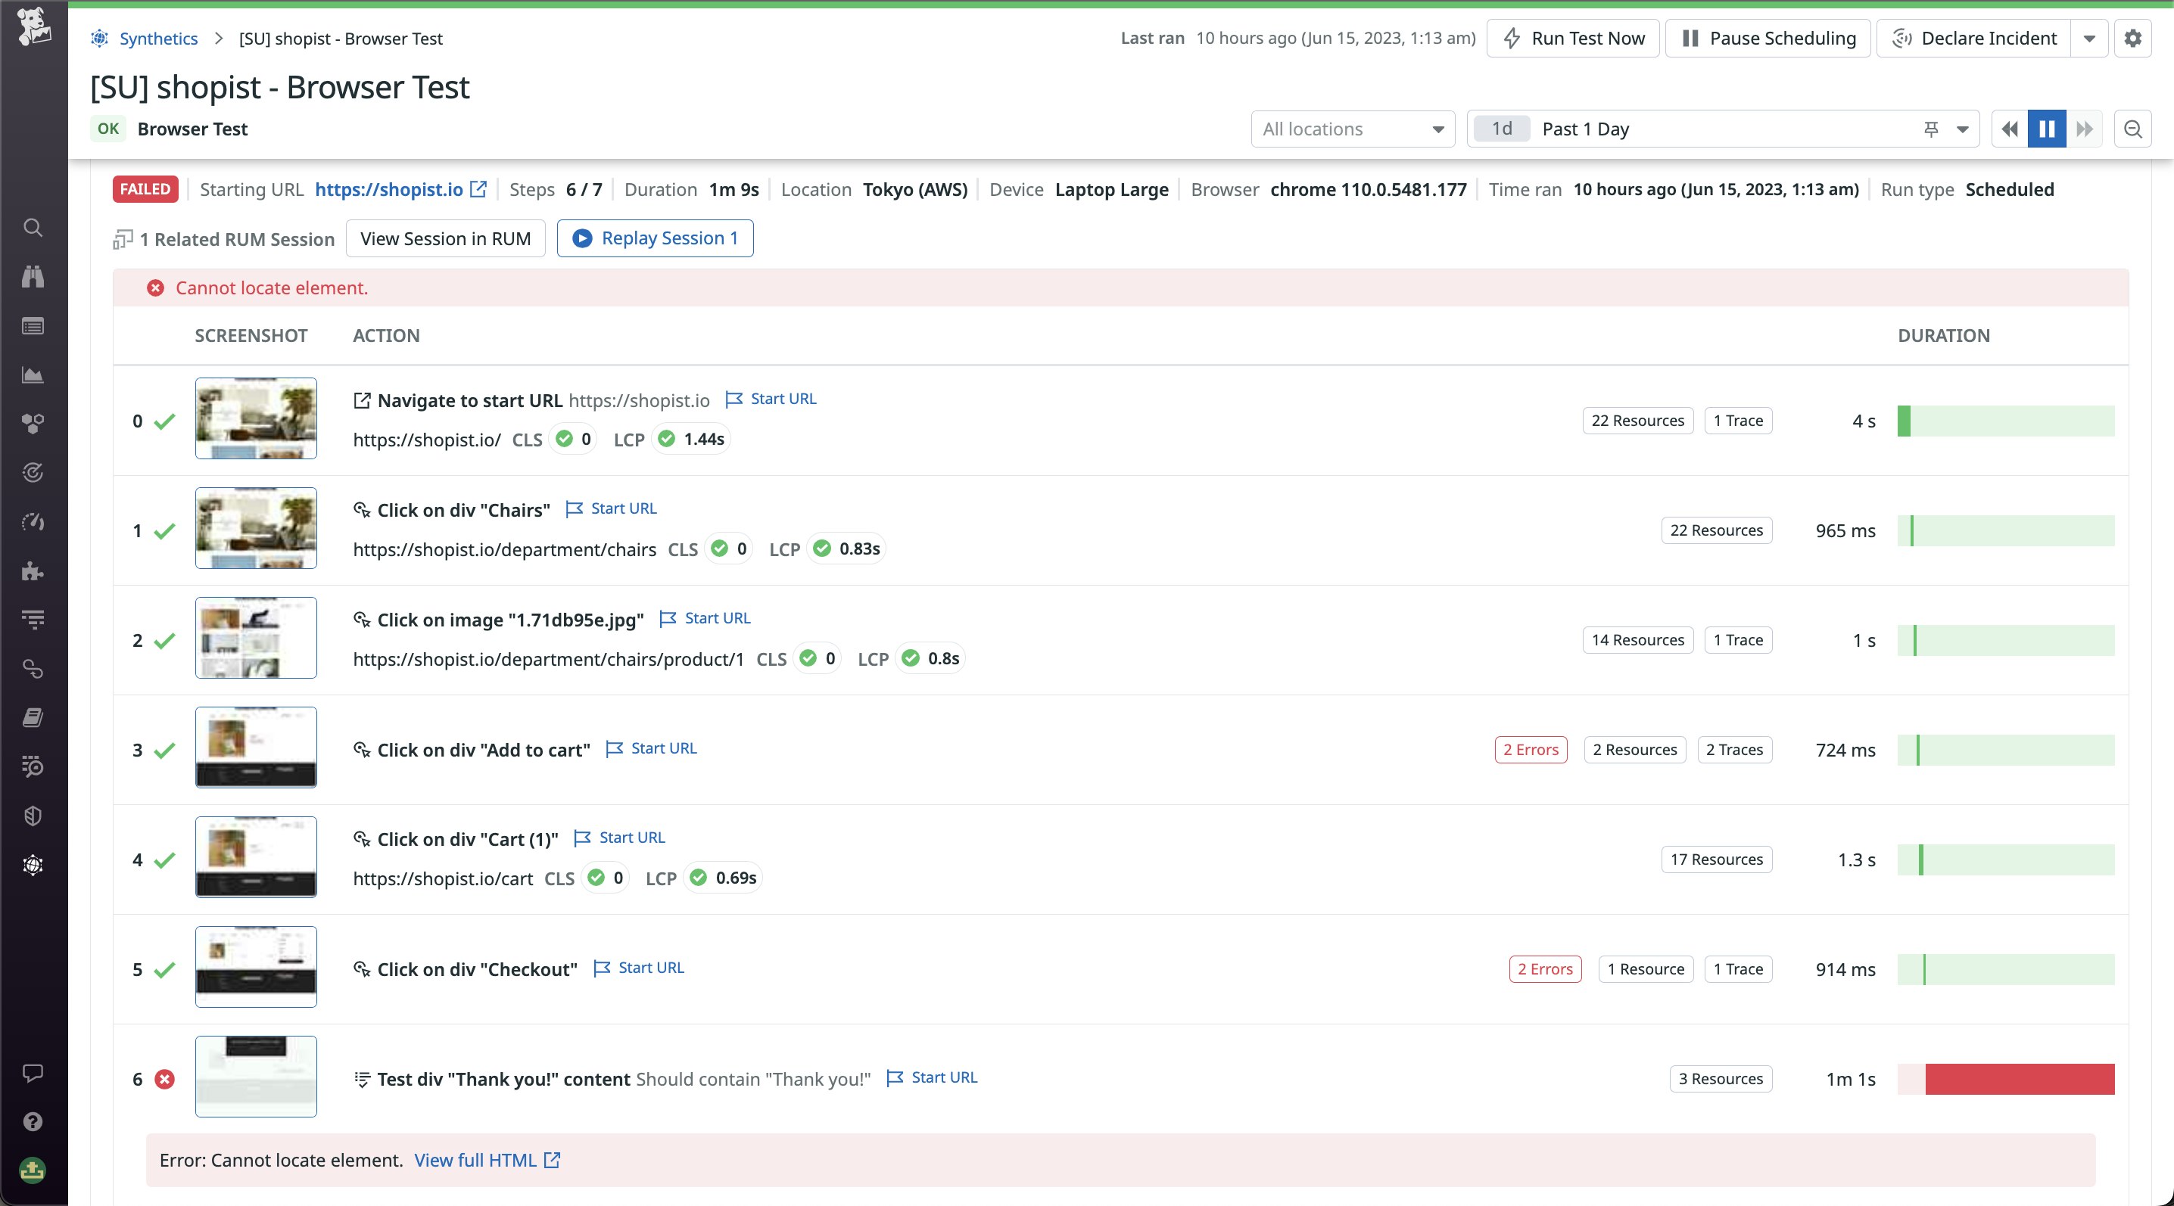Click the sidebar search magnifier icon

coord(33,228)
